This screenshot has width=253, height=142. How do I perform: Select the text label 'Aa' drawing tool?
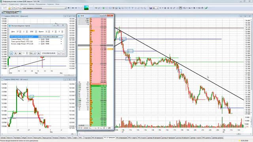190,8
